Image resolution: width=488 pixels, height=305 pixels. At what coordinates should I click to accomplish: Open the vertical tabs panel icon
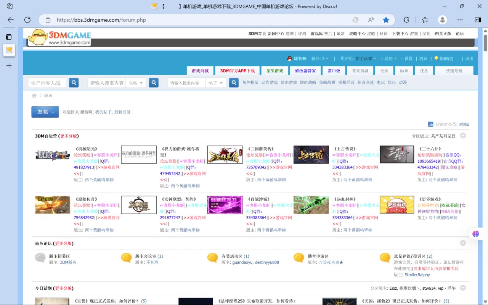point(9,37)
